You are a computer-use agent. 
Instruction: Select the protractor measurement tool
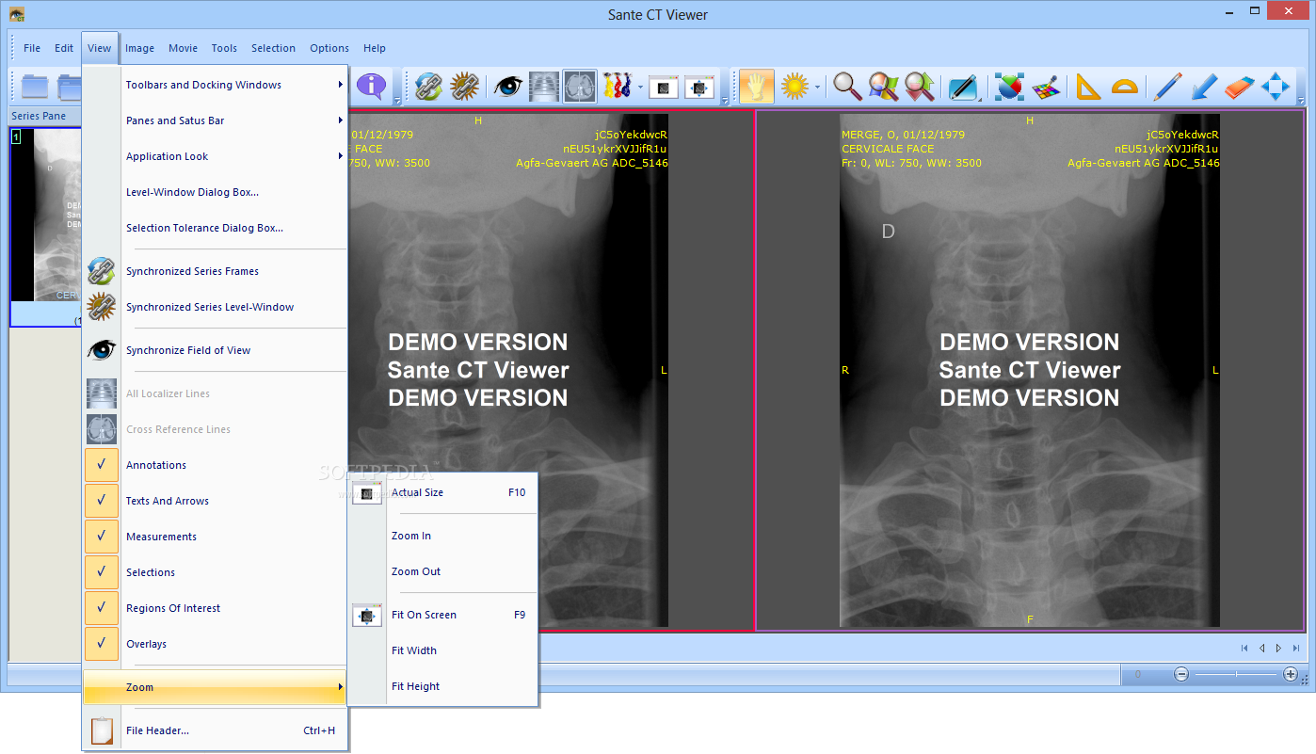coord(1124,87)
